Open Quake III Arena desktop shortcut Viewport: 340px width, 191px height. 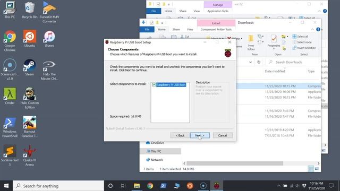point(30,155)
